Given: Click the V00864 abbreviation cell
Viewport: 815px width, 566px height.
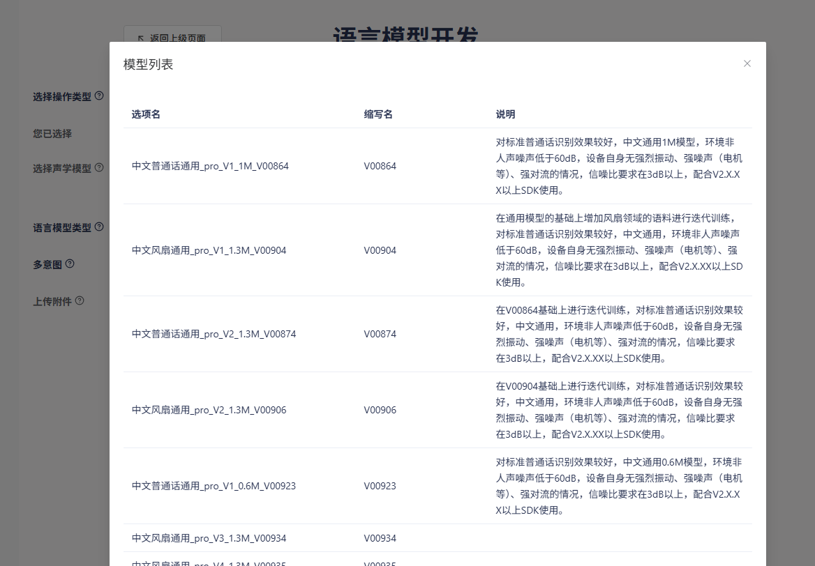Looking at the screenshot, I should click(380, 166).
